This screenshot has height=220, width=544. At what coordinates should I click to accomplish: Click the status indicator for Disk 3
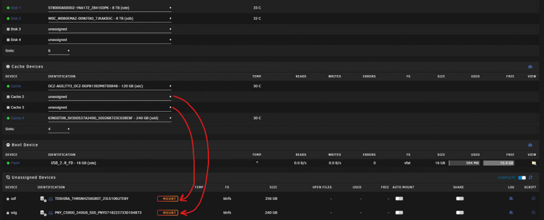[x=8, y=29]
